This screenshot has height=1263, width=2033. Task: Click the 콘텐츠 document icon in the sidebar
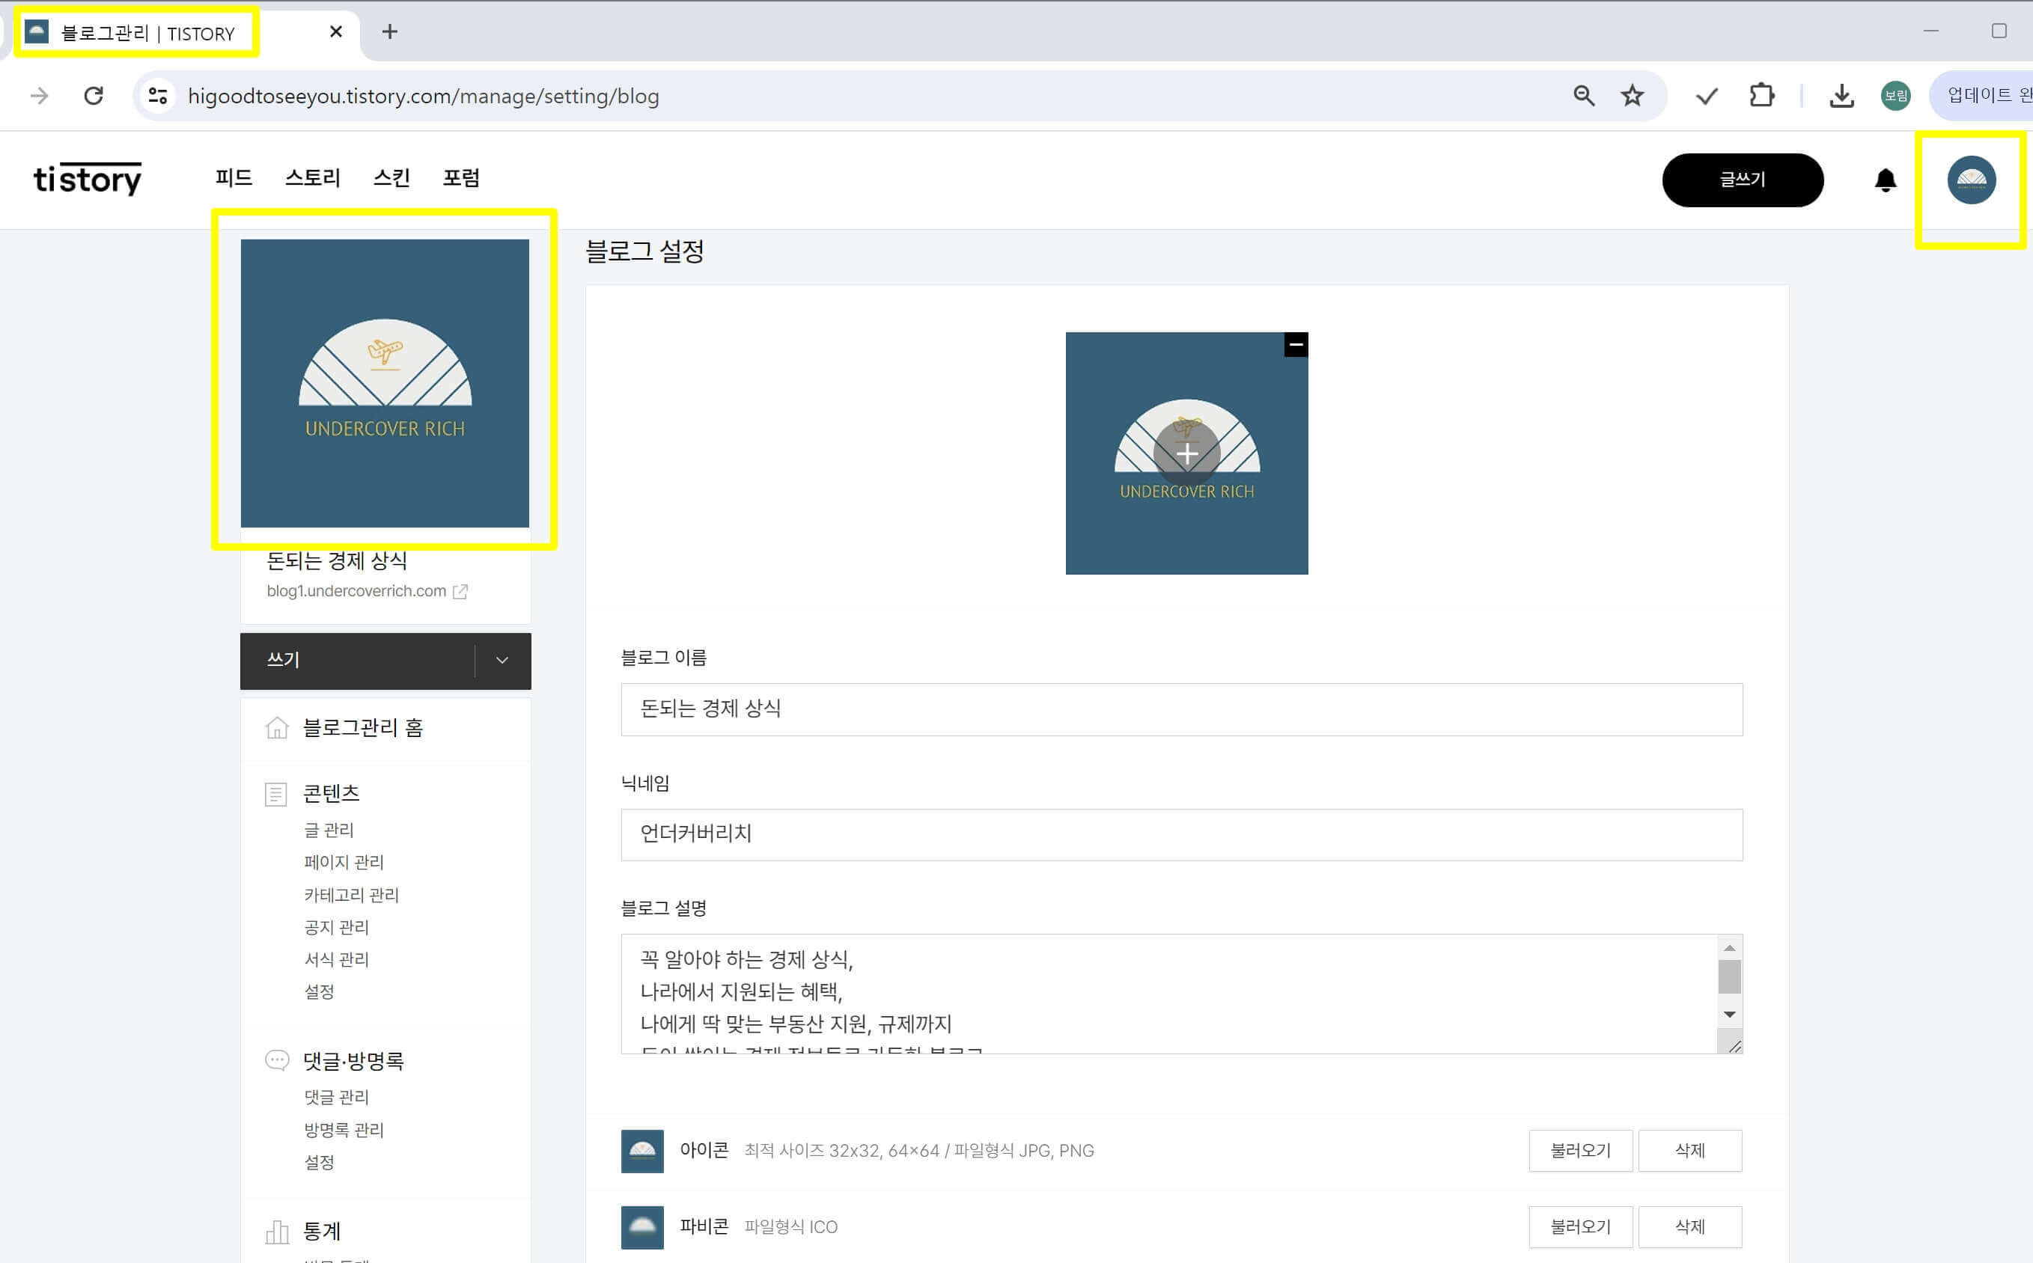(277, 792)
